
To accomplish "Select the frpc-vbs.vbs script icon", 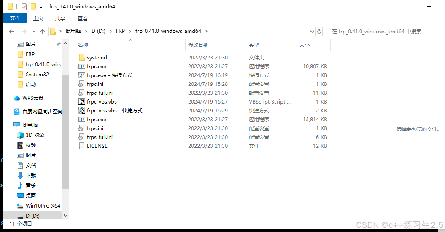I will click(x=82, y=102).
